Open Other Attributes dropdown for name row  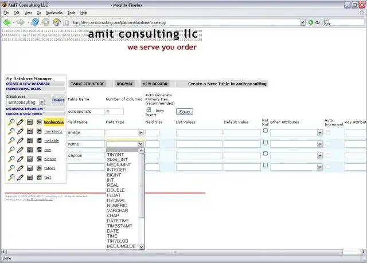296,144
